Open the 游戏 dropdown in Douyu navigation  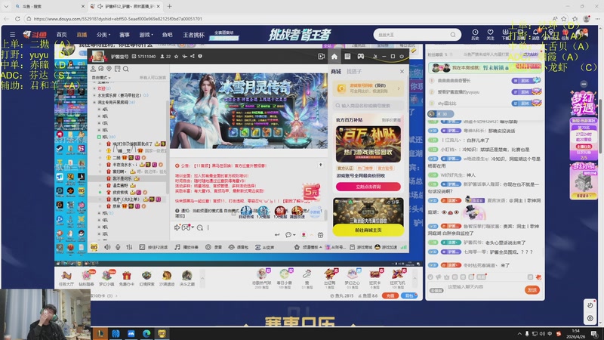coord(146,35)
